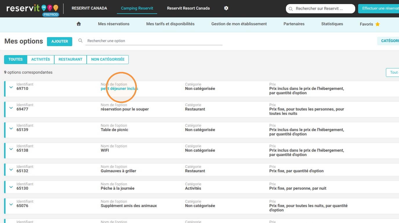Expand row for option 65139
399x223 pixels.
click(x=11, y=128)
